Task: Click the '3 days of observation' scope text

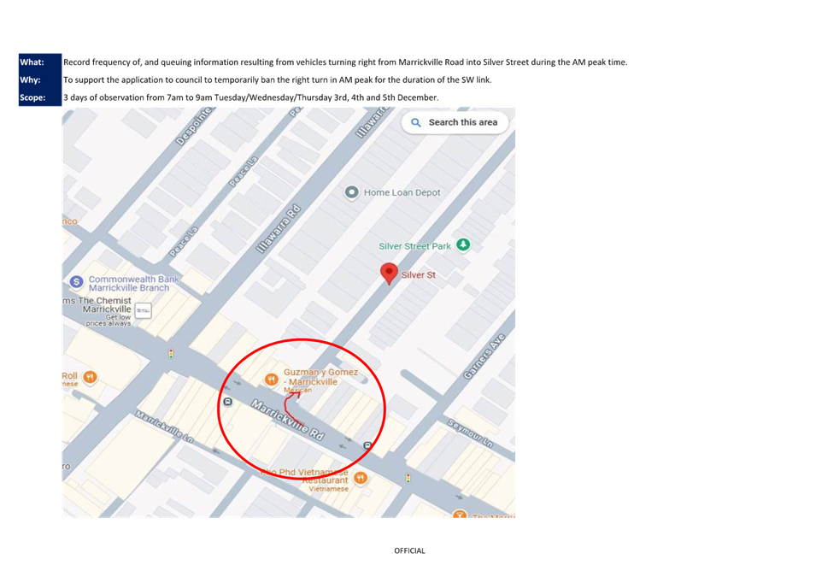Action: coord(251,98)
